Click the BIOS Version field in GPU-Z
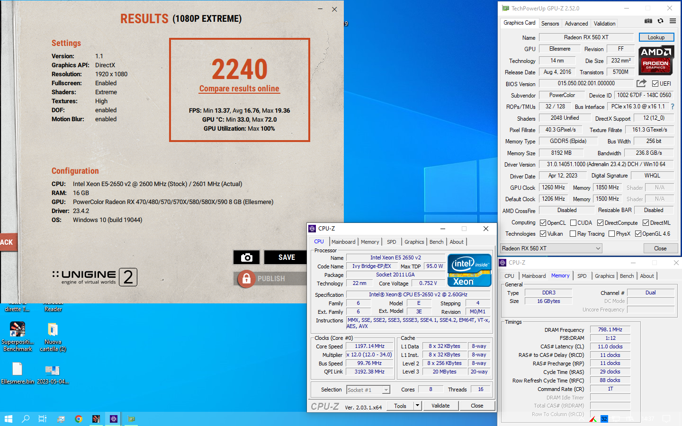 tap(586, 83)
